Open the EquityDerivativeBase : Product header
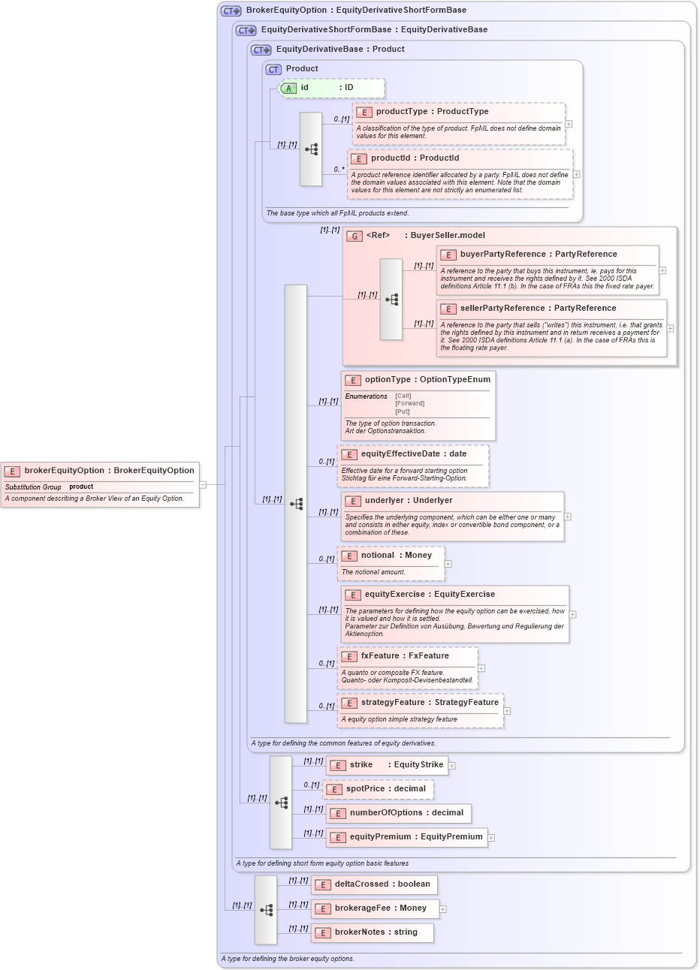The image size is (700, 970). (x=340, y=50)
